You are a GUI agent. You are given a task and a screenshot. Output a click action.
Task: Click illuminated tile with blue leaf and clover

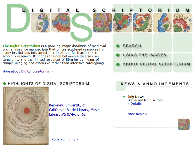click(x=162, y=23)
